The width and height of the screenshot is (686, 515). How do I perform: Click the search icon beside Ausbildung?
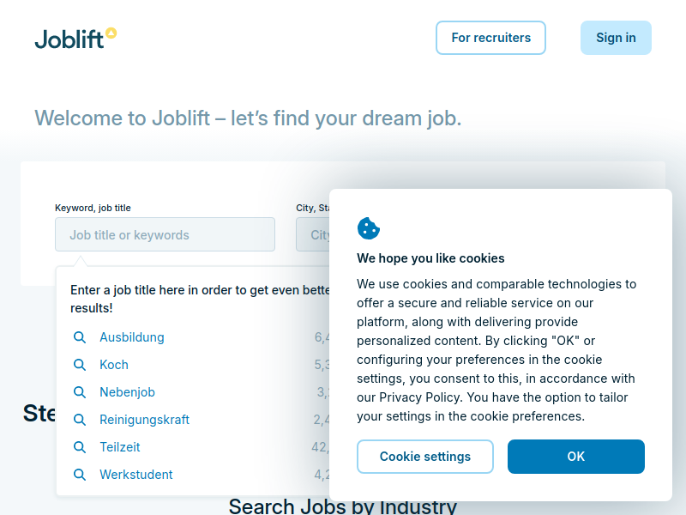(x=80, y=337)
